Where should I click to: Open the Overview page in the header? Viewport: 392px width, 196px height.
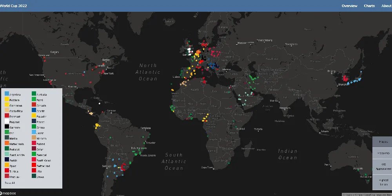349,6
